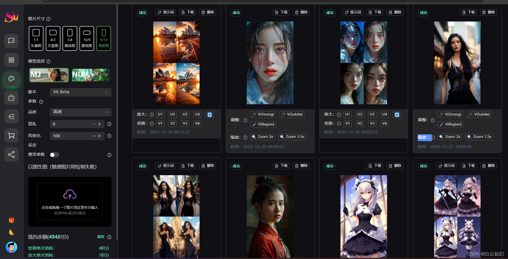
Task: Delete the Sydney Opera House grid card
Action: click(208, 12)
